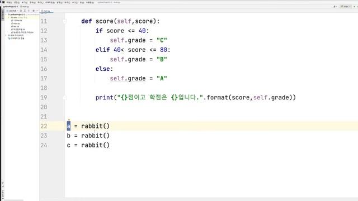Click the print statement on line 19

[x=196, y=98]
